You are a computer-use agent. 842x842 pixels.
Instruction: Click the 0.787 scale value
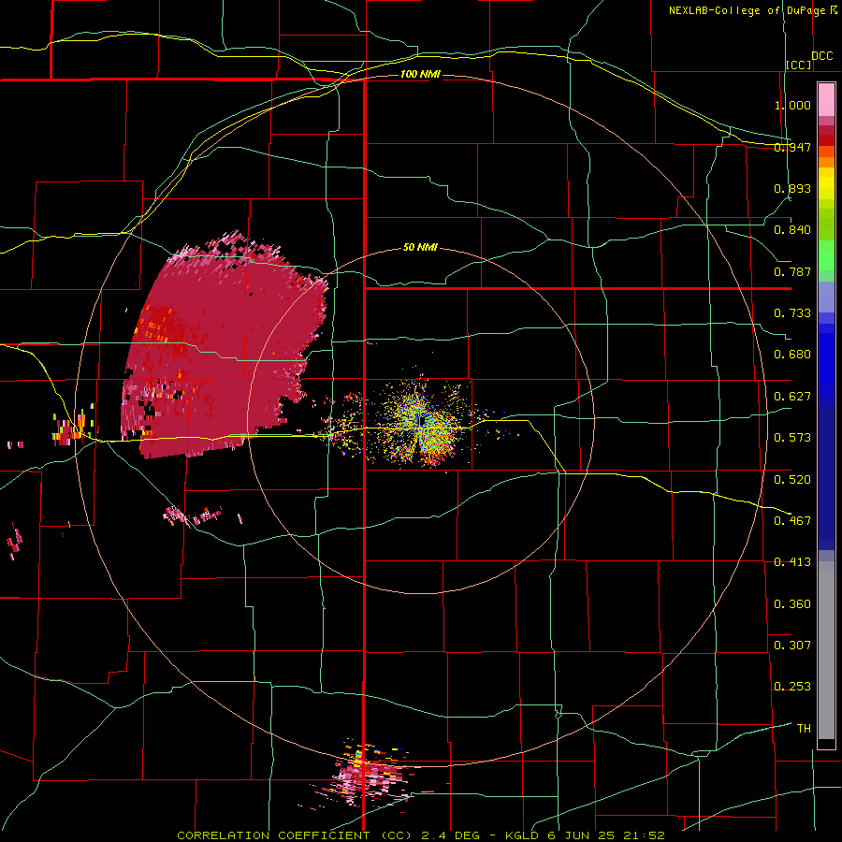(x=792, y=271)
